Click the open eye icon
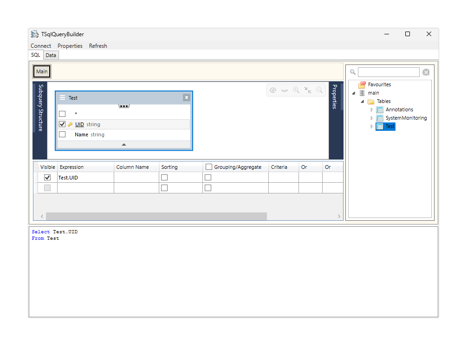Viewport: 467px width, 346px height. pyautogui.click(x=273, y=90)
